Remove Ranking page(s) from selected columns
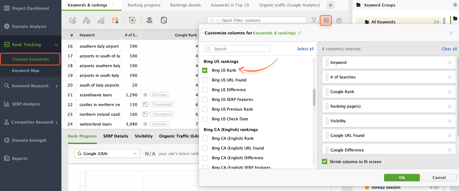This screenshot has width=459, height=191. coord(450,106)
